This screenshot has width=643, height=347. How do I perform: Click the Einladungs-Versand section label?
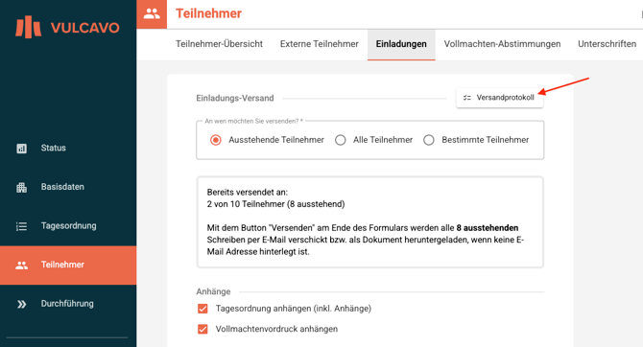click(234, 99)
